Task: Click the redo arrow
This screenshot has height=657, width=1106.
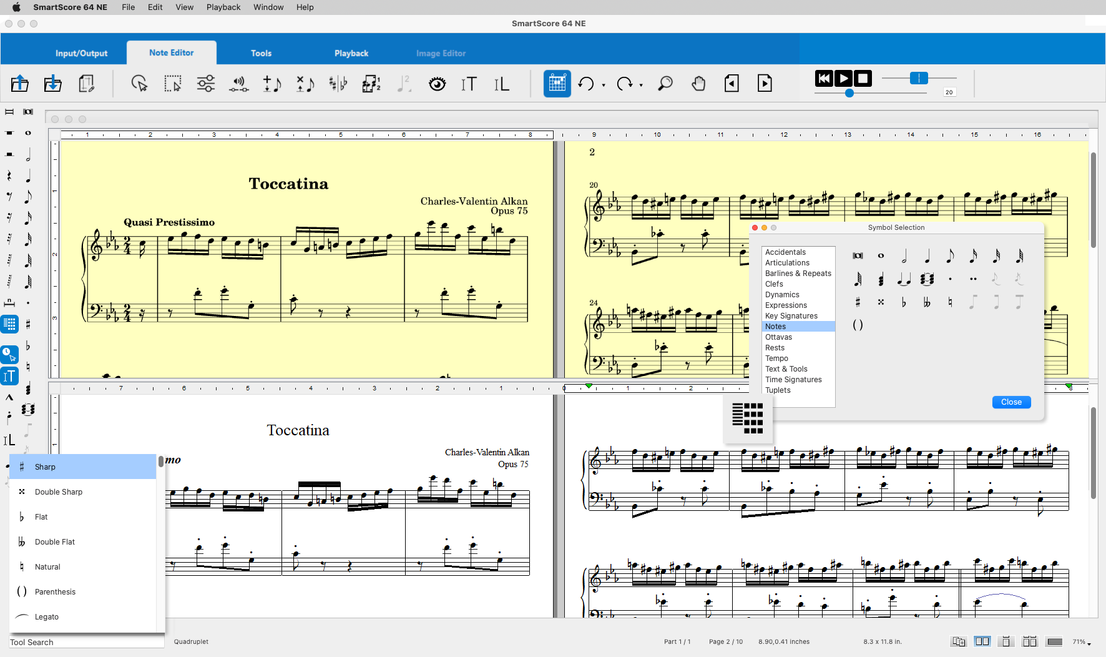Action: [x=624, y=83]
